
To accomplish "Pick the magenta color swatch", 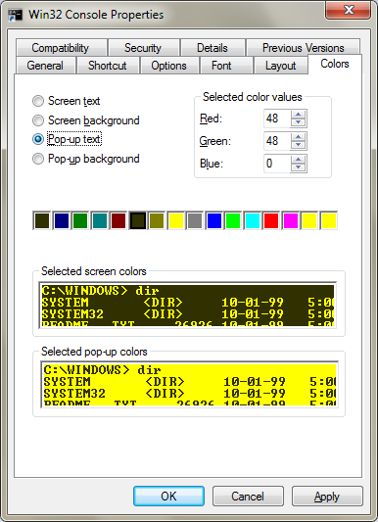I will tap(291, 220).
